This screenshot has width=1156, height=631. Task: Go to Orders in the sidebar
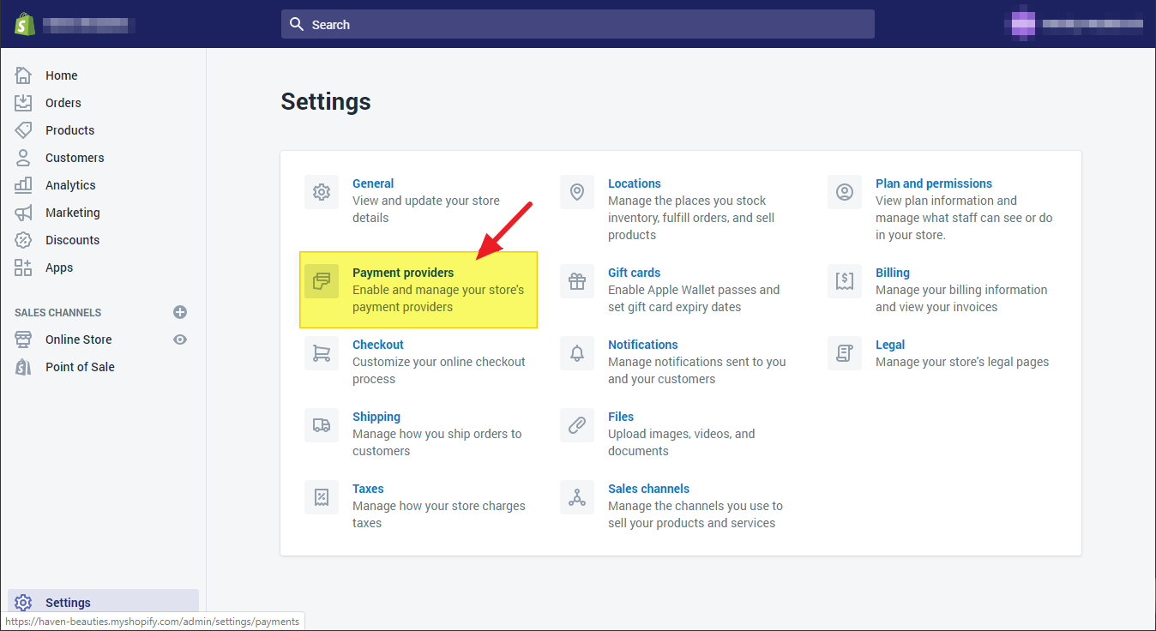click(x=63, y=103)
